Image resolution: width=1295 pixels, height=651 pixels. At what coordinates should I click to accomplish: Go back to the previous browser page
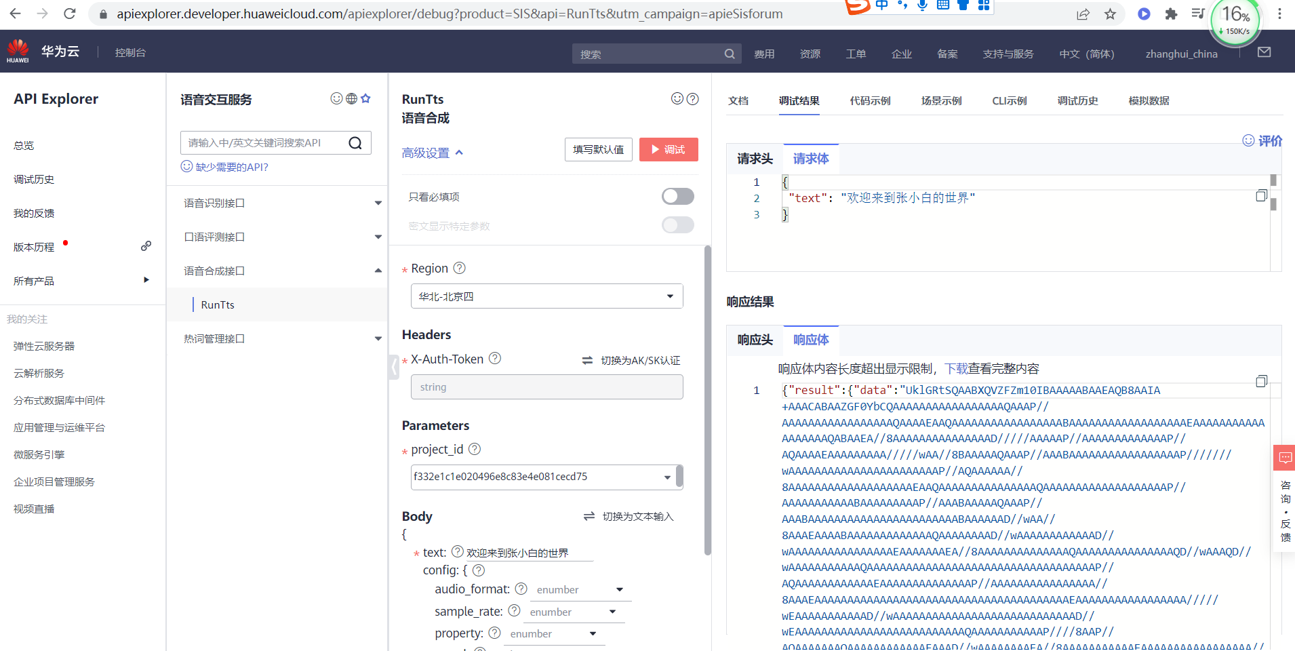[x=15, y=14]
